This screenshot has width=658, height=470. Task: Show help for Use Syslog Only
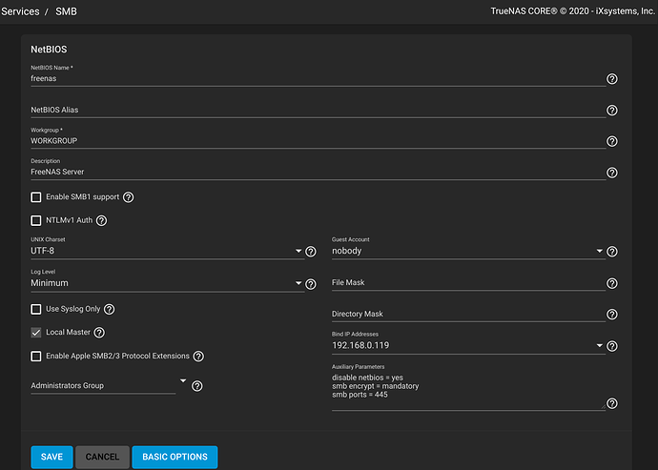(x=109, y=309)
